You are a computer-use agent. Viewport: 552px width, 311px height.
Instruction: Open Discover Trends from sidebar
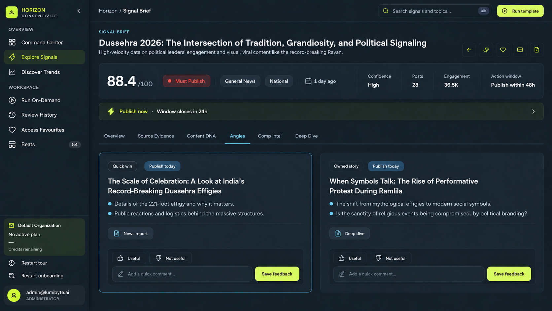[x=44, y=72]
